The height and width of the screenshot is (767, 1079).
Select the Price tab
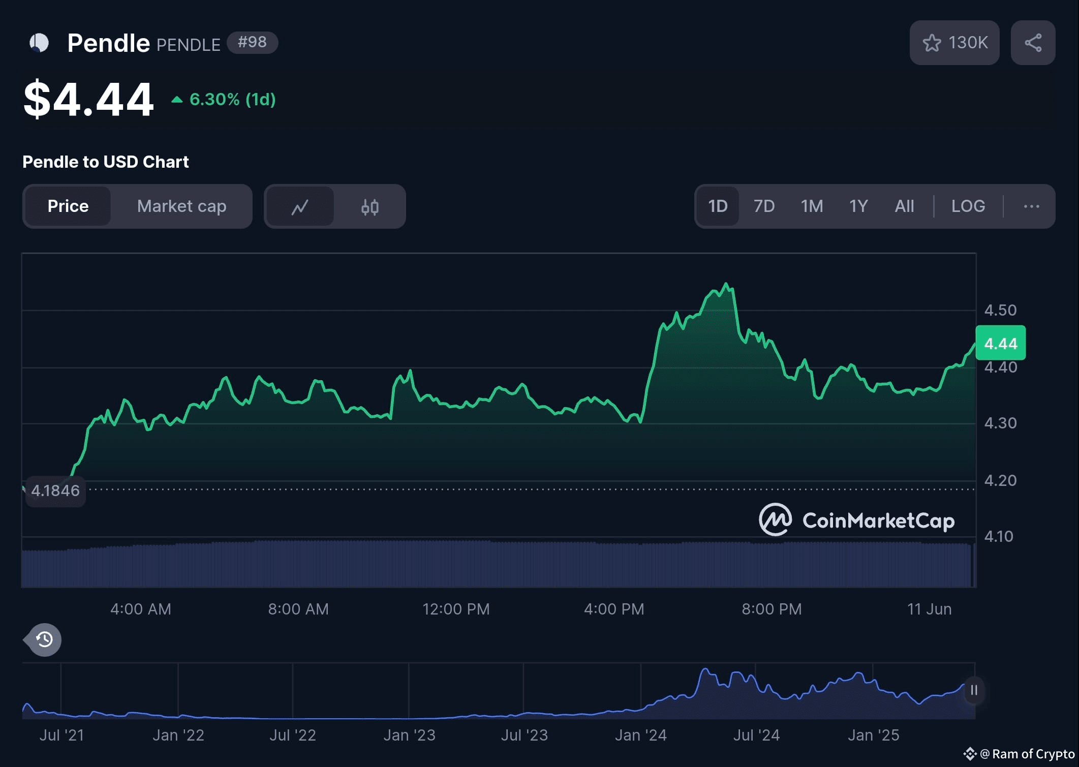point(68,206)
